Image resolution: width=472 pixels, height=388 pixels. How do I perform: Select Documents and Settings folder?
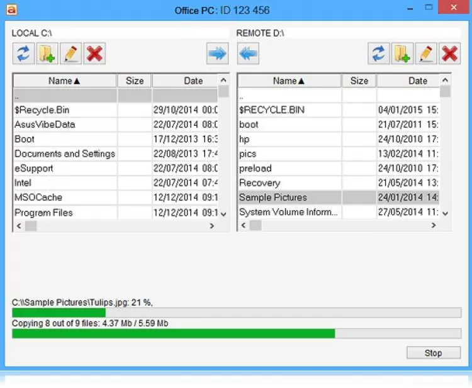tap(116, 153)
